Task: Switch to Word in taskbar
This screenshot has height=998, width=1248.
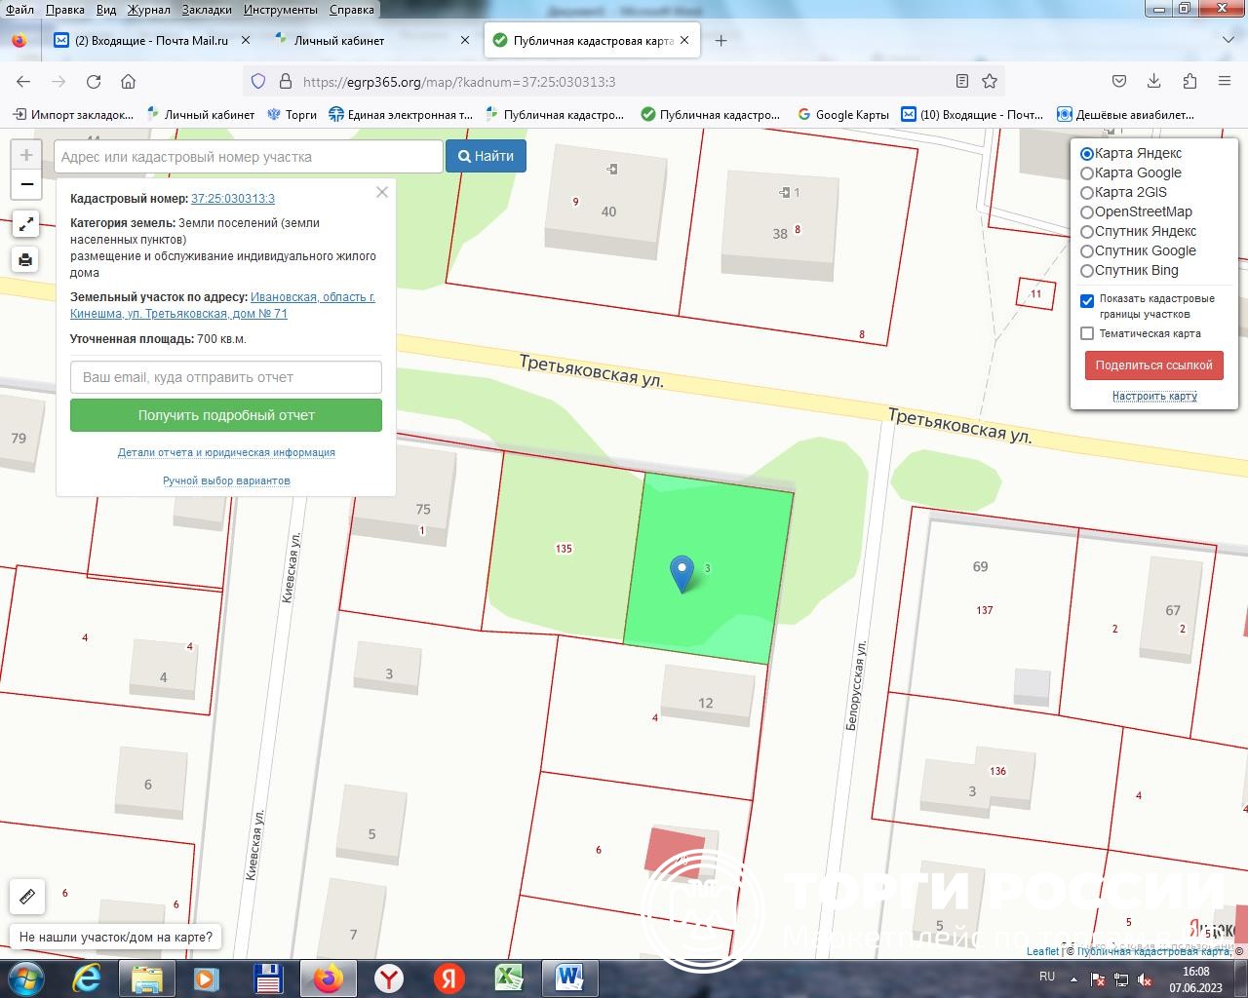Action: [569, 978]
